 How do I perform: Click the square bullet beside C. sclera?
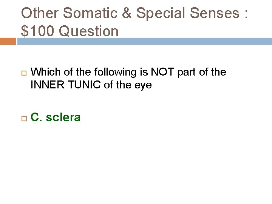(23, 118)
